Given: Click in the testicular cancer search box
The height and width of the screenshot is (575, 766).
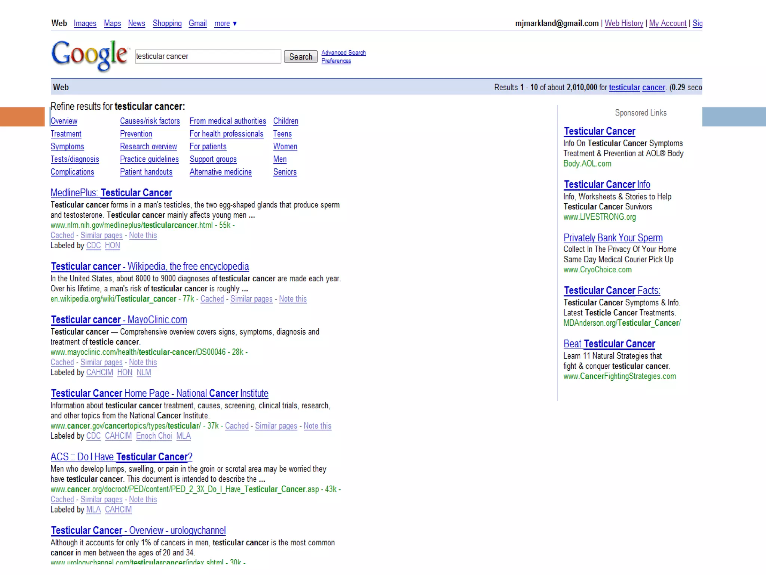Looking at the screenshot, I should (208, 57).
